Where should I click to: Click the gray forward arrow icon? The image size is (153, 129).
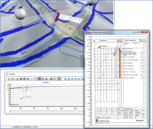point(54,79)
